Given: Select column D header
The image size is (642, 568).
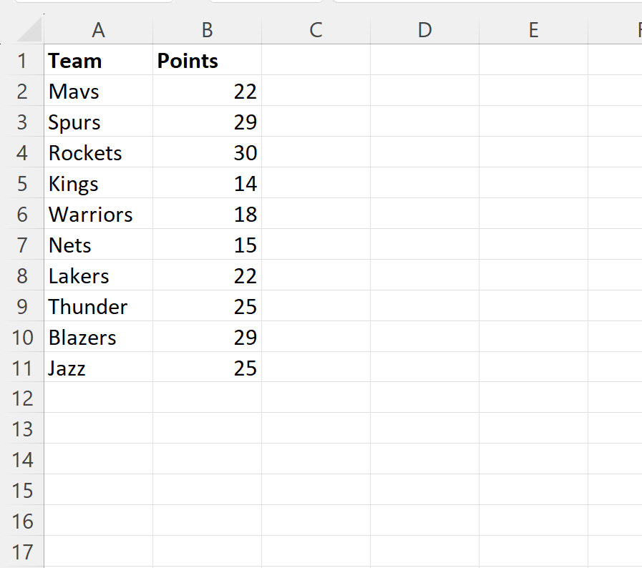Looking at the screenshot, I should click(x=424, y=30).
